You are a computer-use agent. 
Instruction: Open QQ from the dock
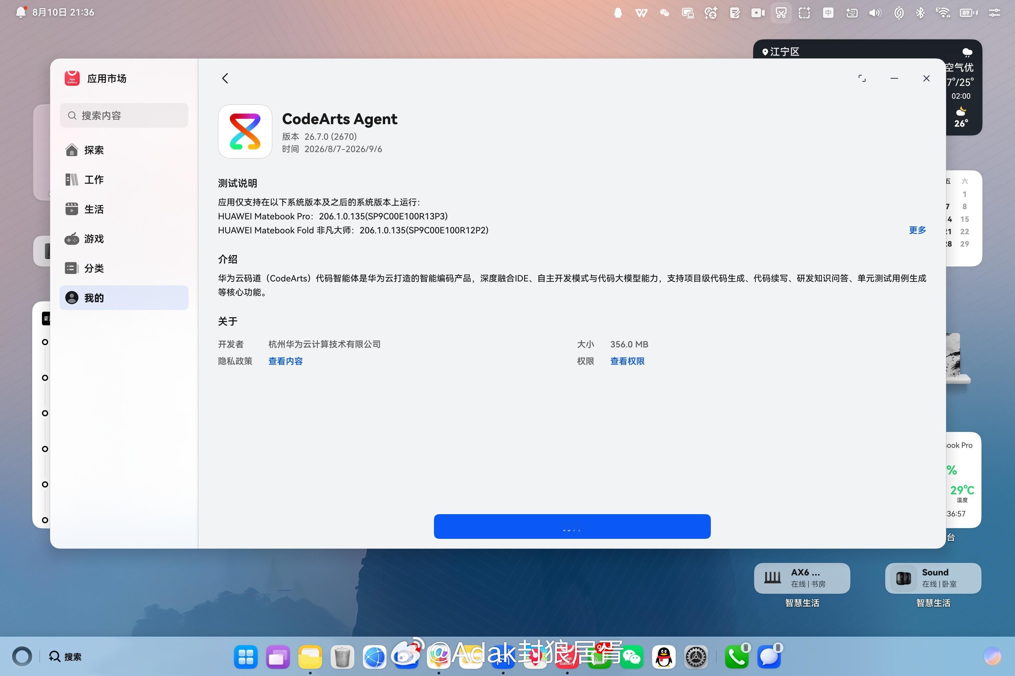(x=664, y=656)
